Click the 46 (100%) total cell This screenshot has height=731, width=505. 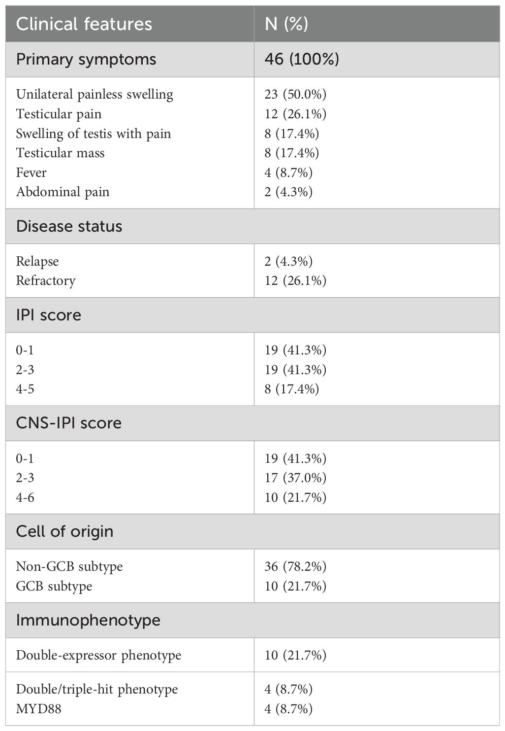302,60
